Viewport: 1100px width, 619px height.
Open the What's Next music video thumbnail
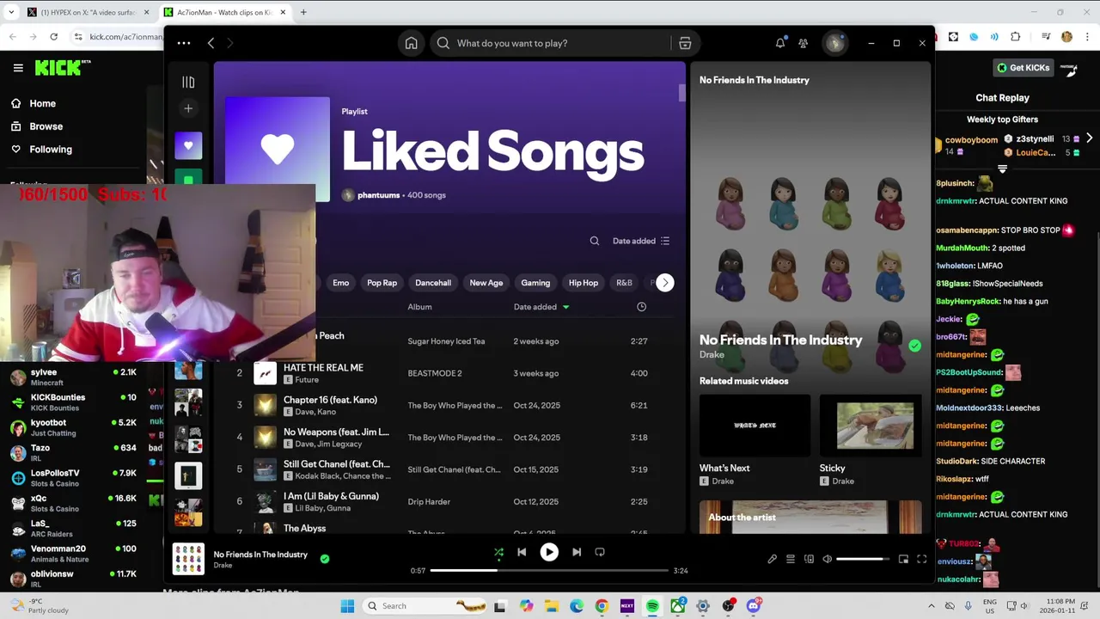(x=755, y=426)
